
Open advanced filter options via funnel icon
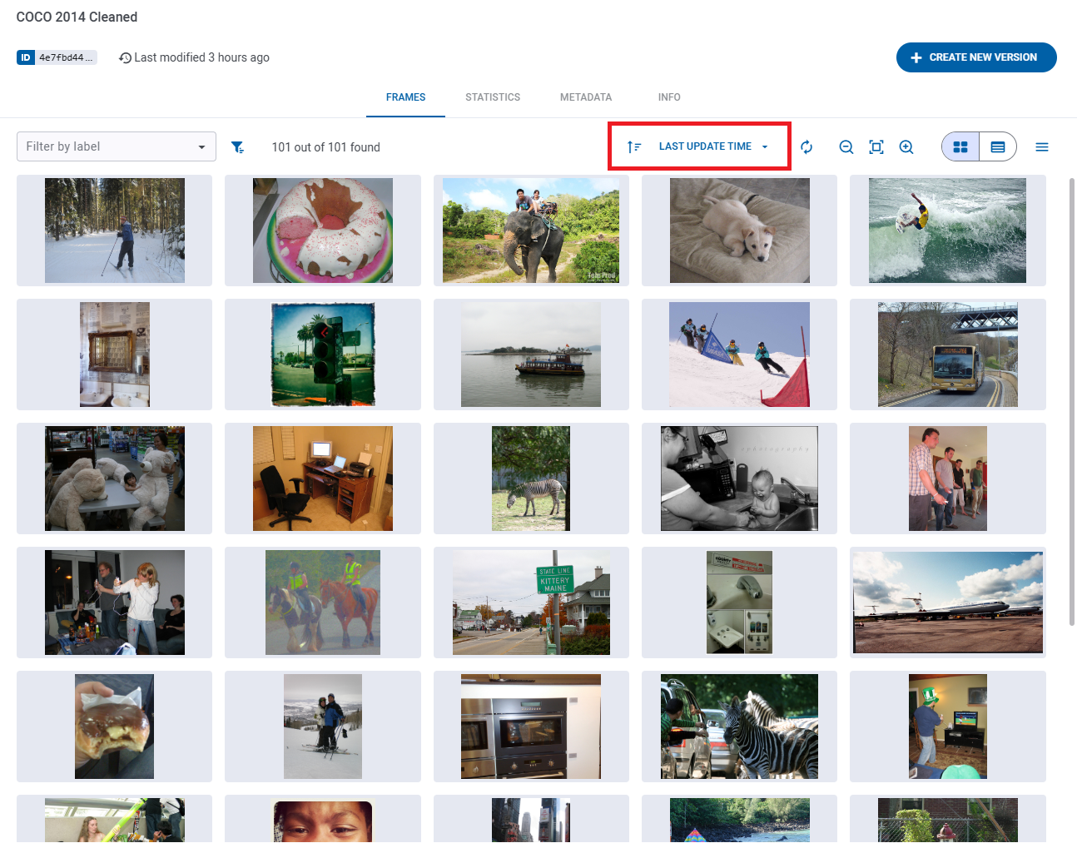coord(238,146)
